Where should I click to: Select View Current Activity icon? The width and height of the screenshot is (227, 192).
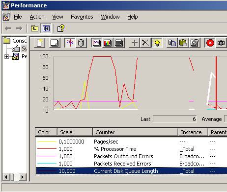point(70,43)
